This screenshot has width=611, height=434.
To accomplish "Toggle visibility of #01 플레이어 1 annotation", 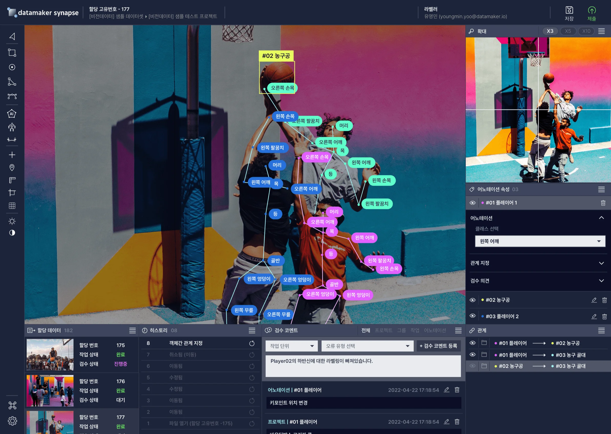I will [x=473, y=203].
